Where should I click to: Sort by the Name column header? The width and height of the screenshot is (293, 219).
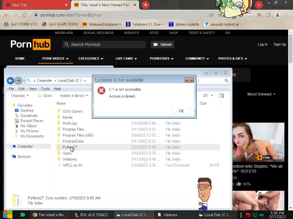click(61, 103)
